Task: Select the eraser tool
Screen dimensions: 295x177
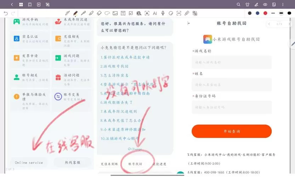Action: point(99,13)
